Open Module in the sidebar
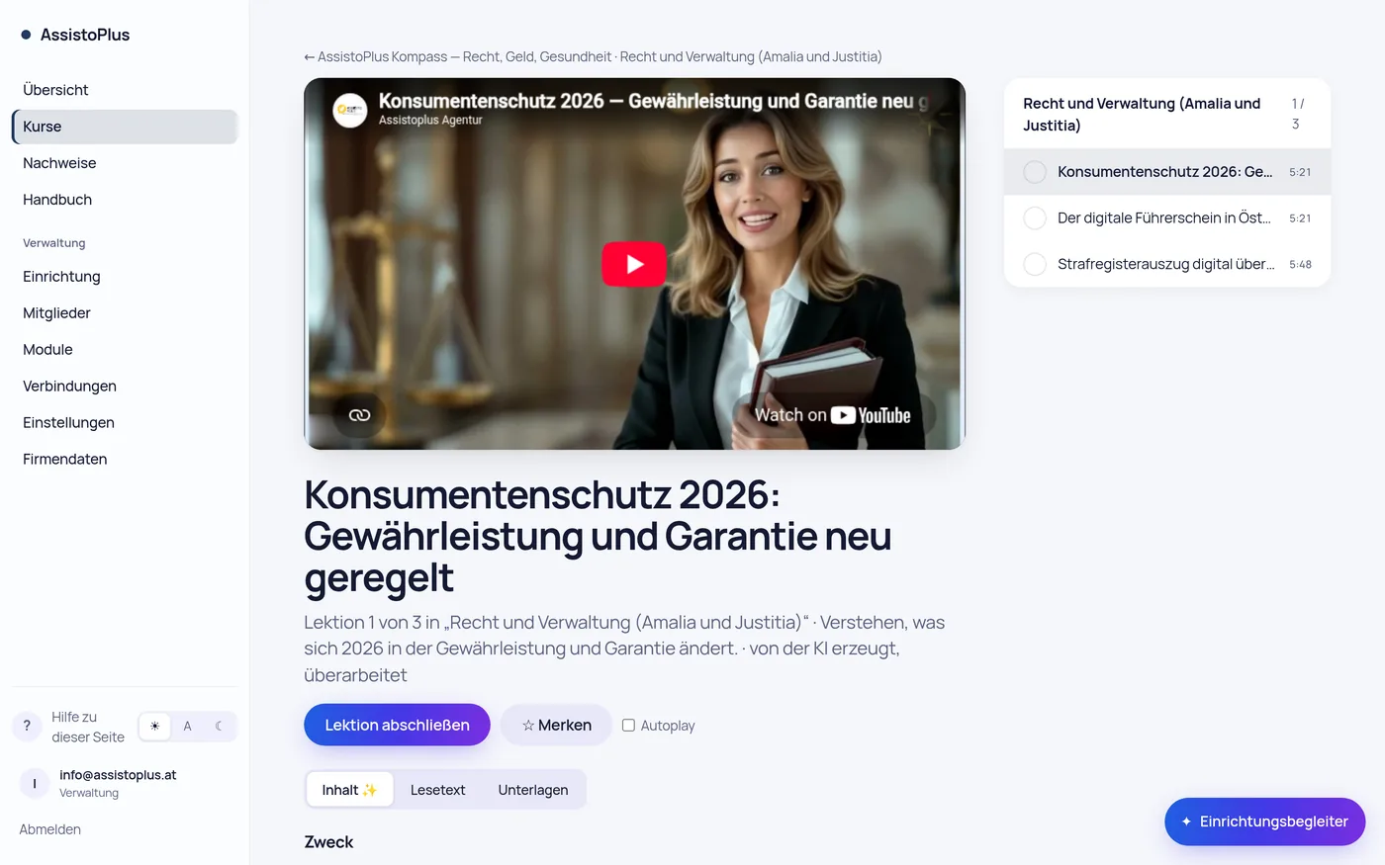This screenshot has height=865, width=1385. pos(125,350)
